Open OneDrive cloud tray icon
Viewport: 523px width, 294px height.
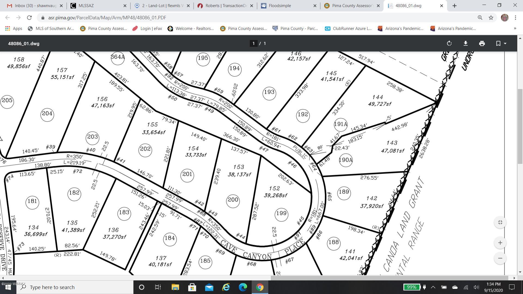point(455,287)
